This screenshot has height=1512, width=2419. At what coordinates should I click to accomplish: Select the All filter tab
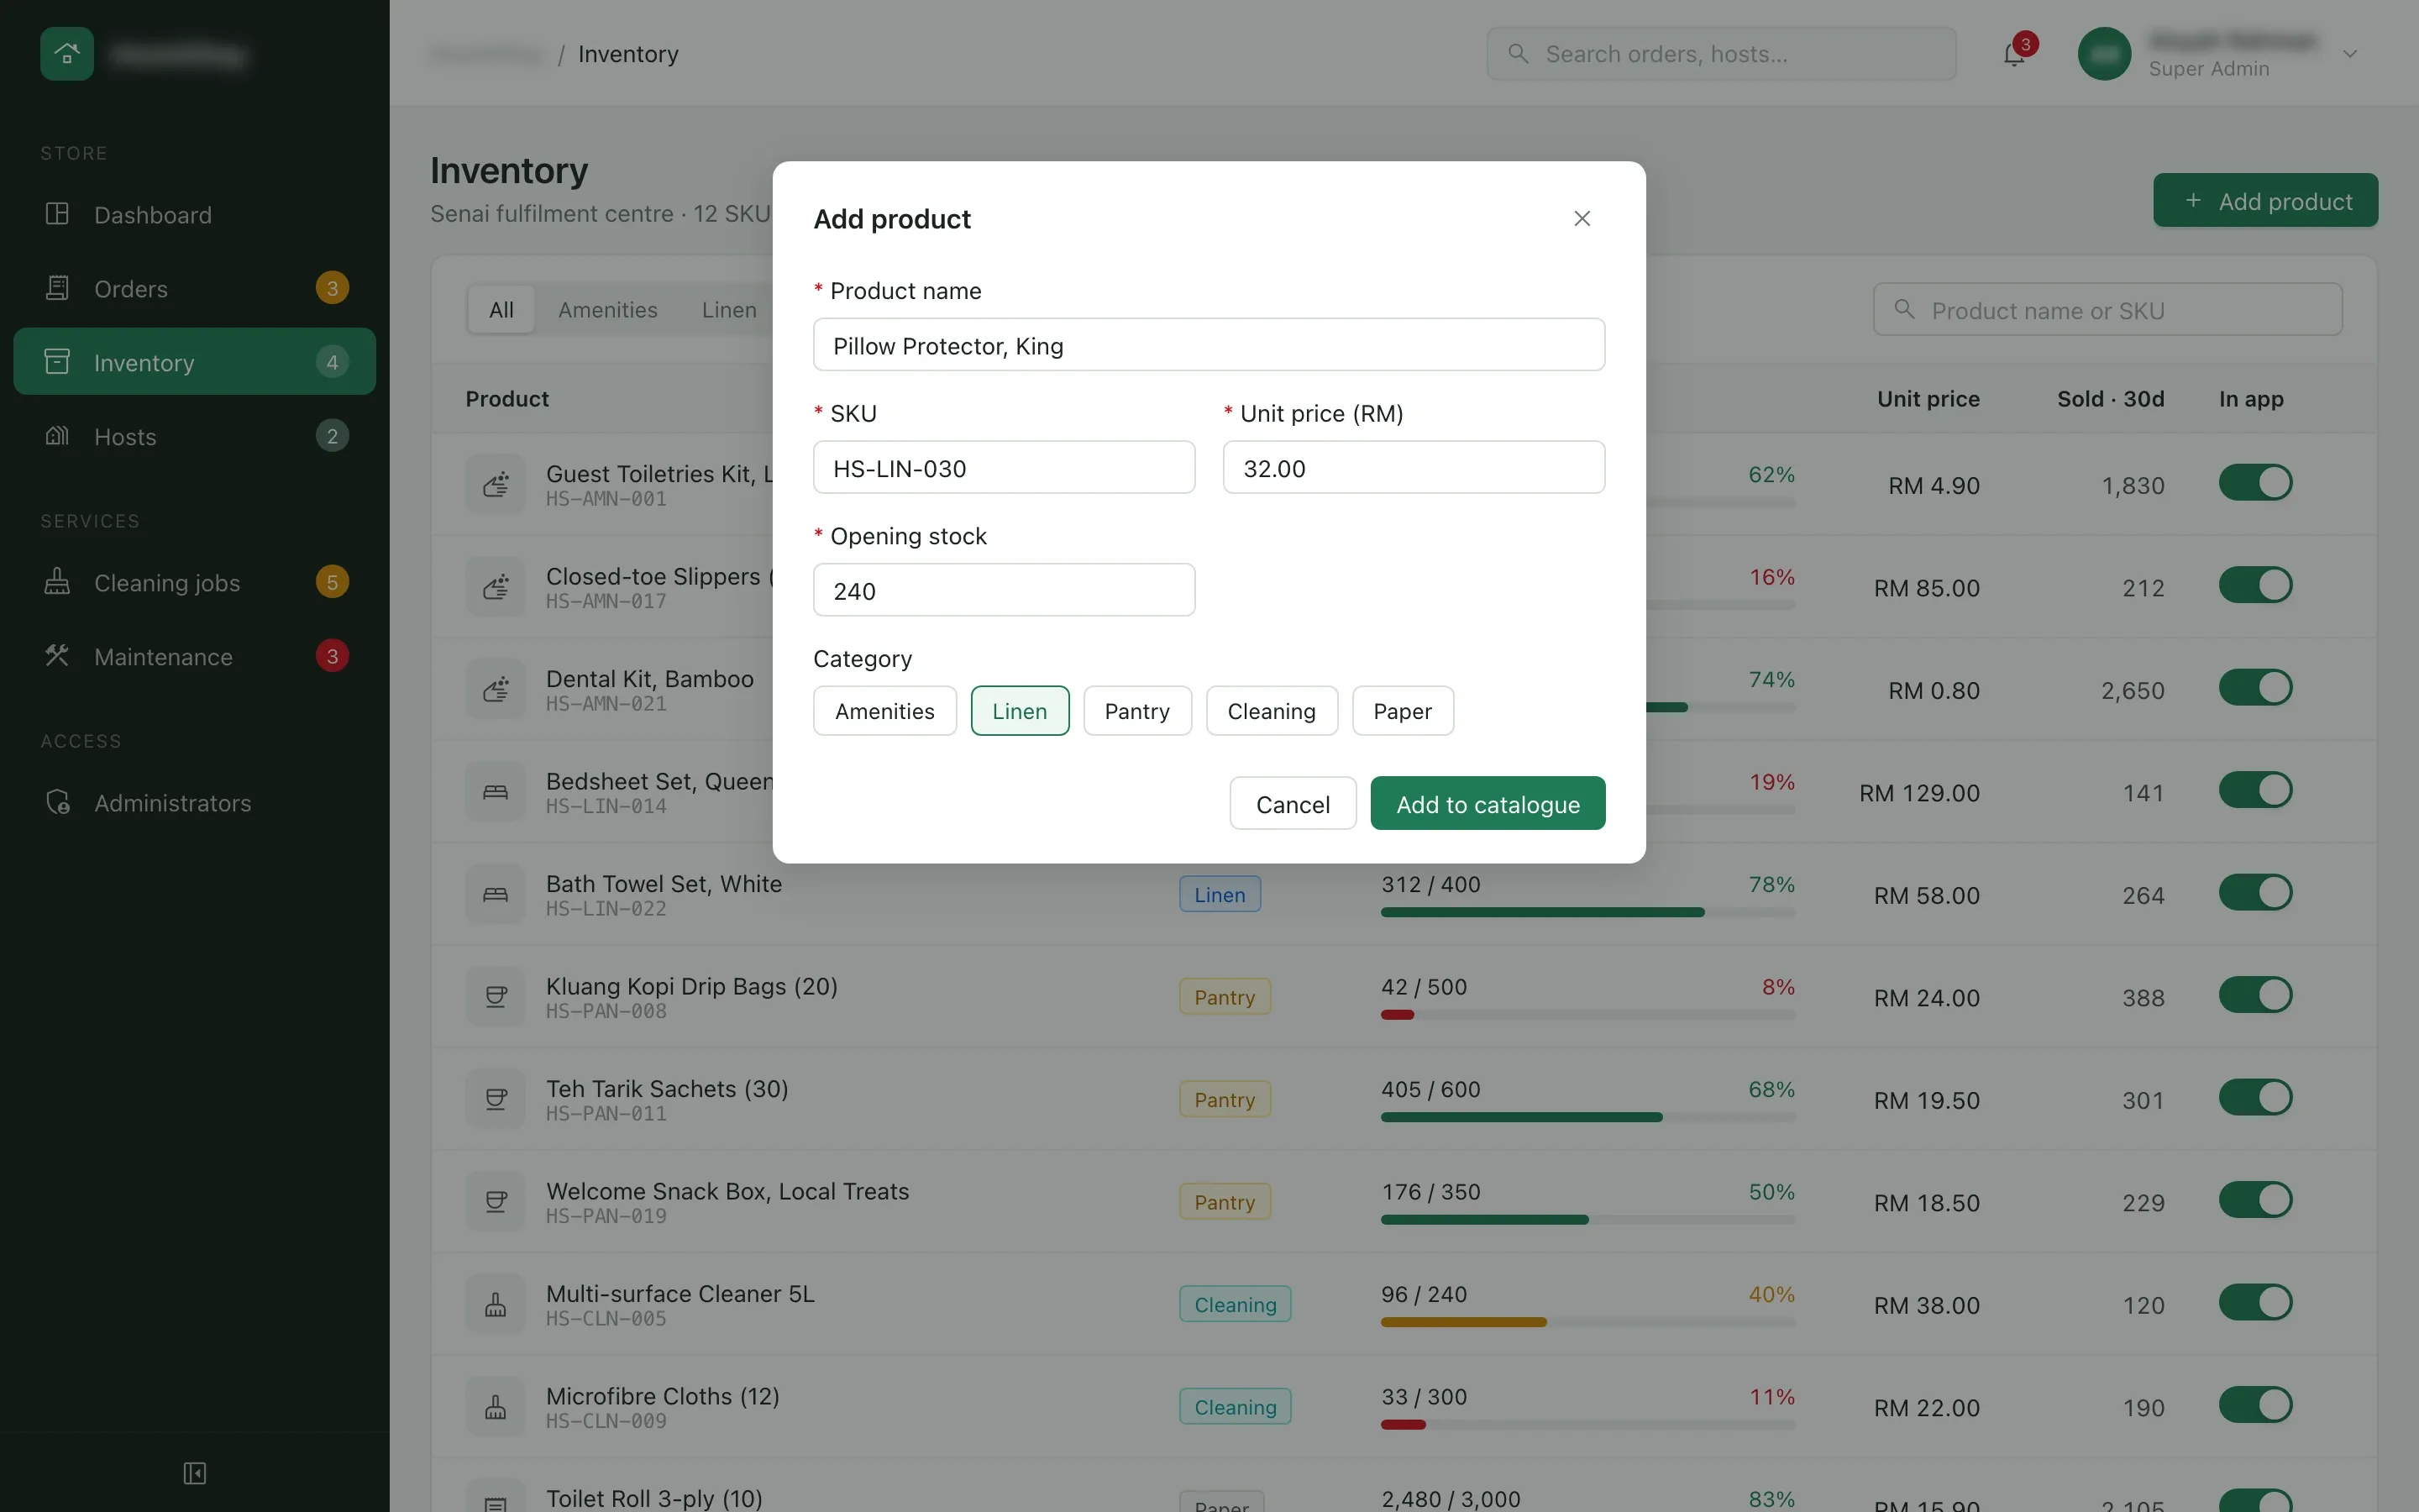501,310
